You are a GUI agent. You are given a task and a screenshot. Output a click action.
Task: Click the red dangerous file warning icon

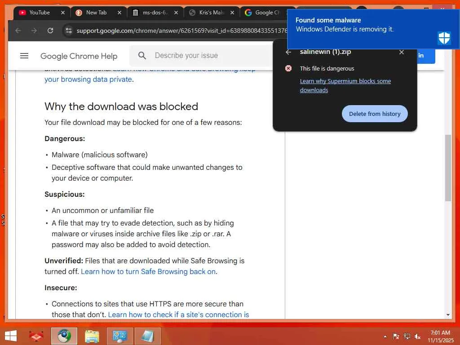click(288, 68)
